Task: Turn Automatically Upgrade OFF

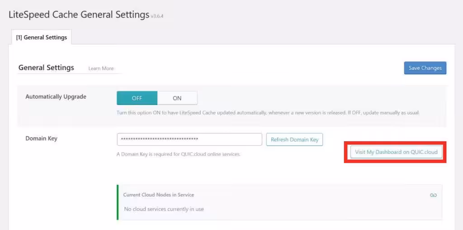Action: click(x=137, y=98)
